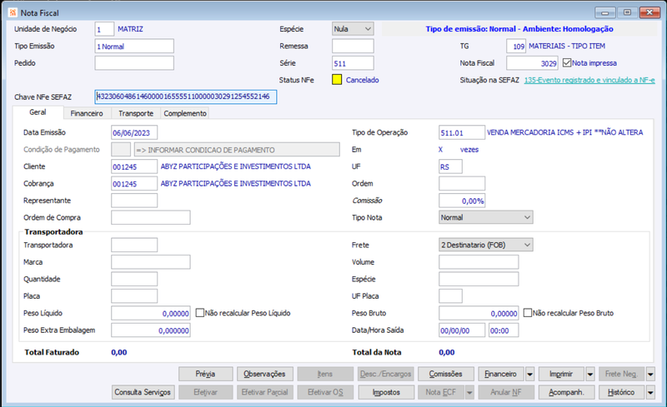
Task: Toggle the Nota impressa checkbox
Action: pos(567,63)
